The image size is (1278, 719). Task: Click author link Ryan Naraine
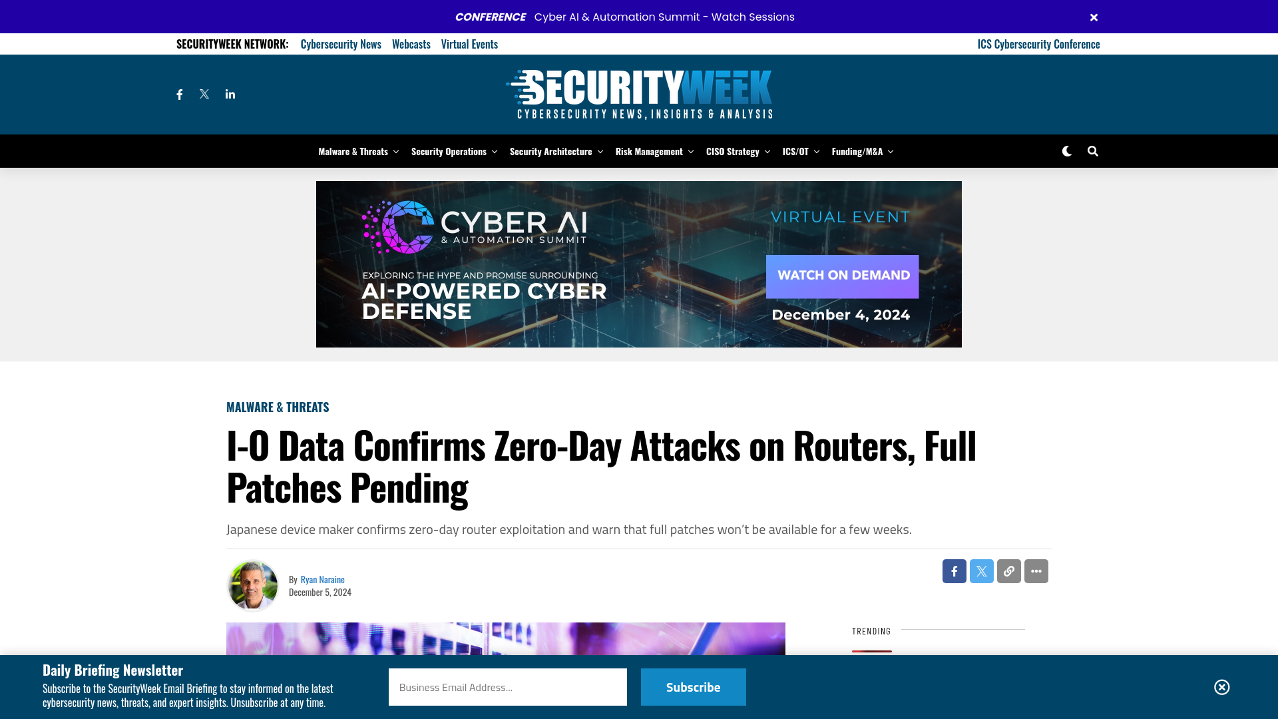pos(322,579)
